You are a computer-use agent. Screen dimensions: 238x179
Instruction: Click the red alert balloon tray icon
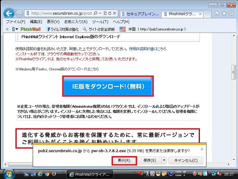[x=140, y=173]
